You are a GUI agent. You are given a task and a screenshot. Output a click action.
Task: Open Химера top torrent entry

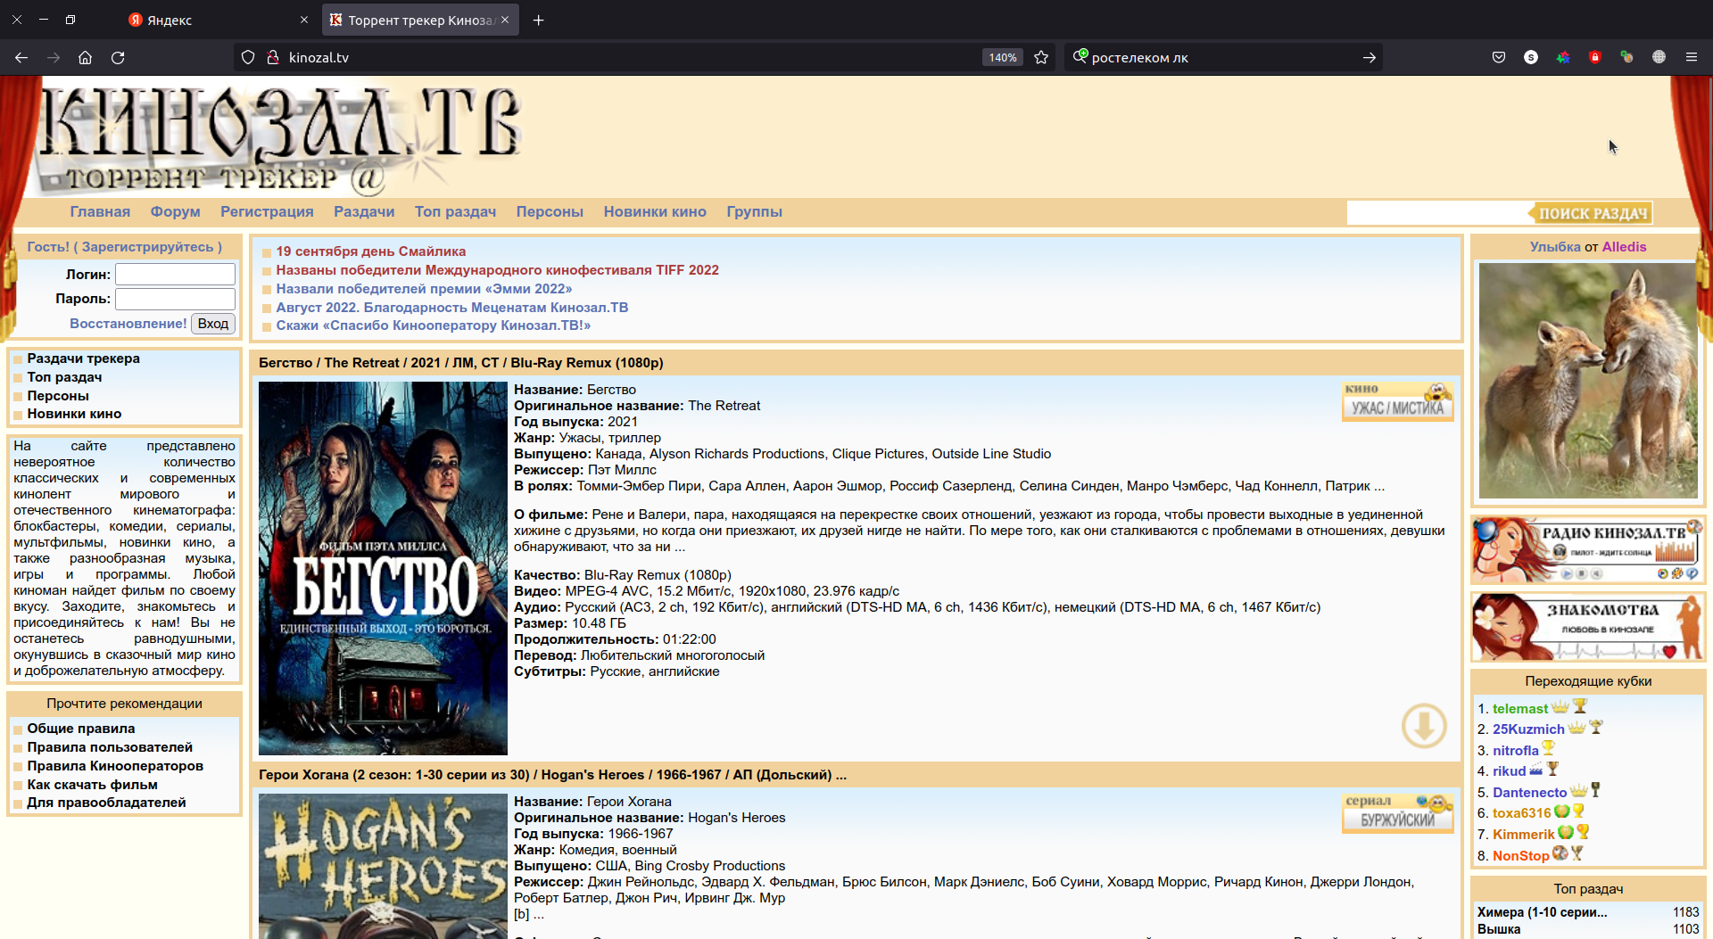pos(1543,912)
